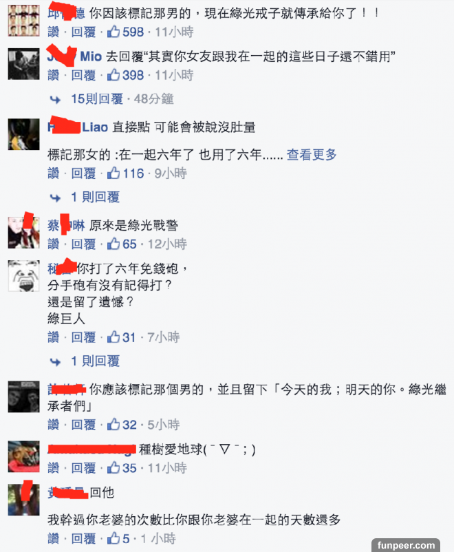Click thumbs-up icon showing 116 likes
454x552 pixels.
pyautogui.click(x=113, y=173)
